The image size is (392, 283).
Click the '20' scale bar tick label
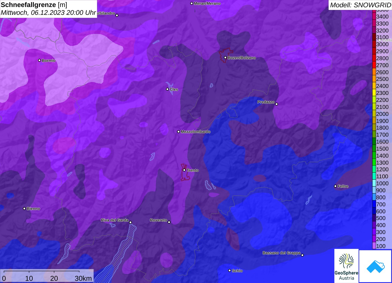[54, 278]
